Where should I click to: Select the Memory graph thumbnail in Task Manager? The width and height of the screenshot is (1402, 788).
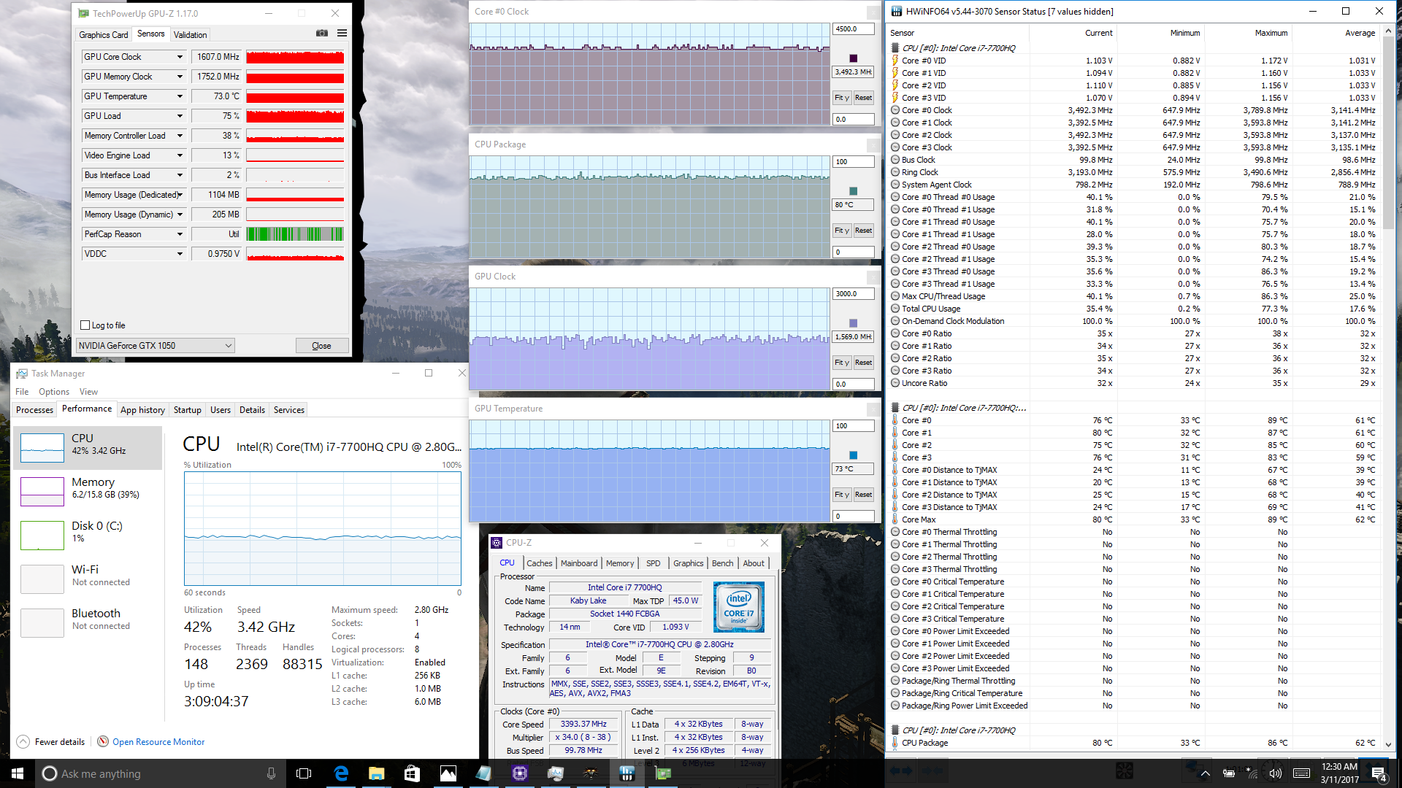point(42,491)
